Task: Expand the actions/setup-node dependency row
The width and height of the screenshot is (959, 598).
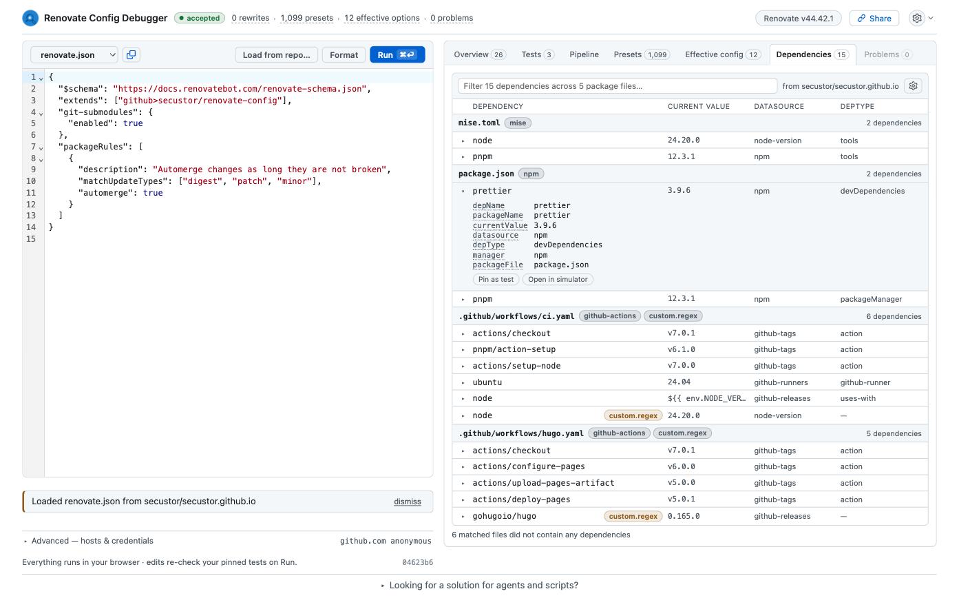Action: (463, 366)
